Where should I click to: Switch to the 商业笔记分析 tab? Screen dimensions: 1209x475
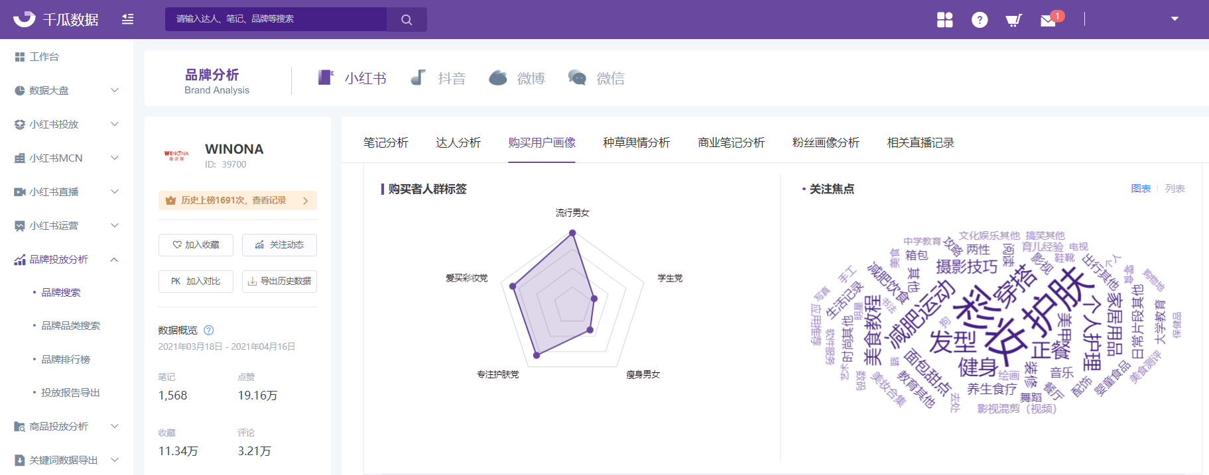pos(732,142)
